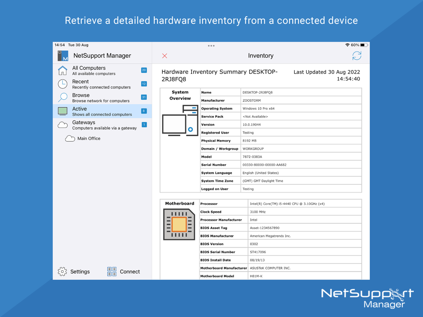The width and height of the screenshot is (423, 317).
Task: Select Browse network for computers
Action: 102,98
